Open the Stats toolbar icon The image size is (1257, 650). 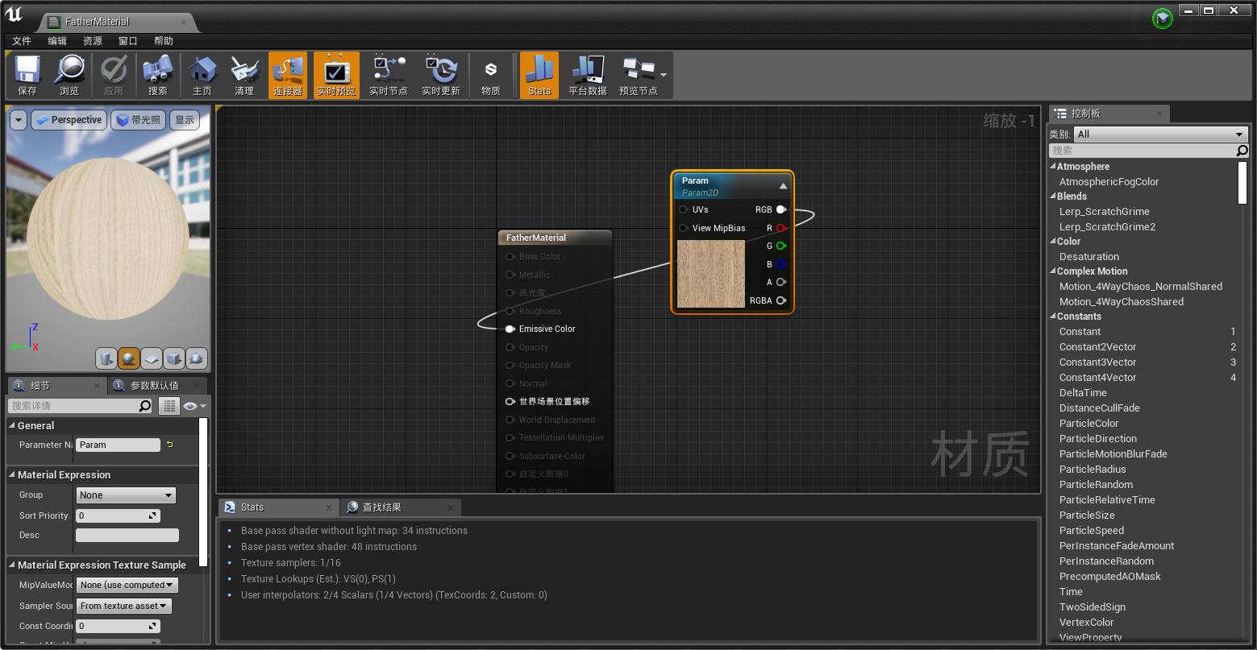539,74
